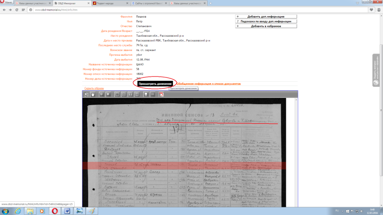Viewport: 383px width, 215px height.
Task: Close the 'Подвиг народа' tab
Action: click(x=127, y=3)
